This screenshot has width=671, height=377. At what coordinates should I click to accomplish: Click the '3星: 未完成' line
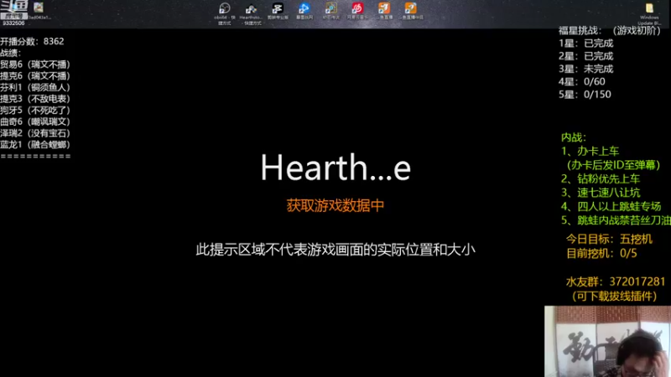(585, 69)
